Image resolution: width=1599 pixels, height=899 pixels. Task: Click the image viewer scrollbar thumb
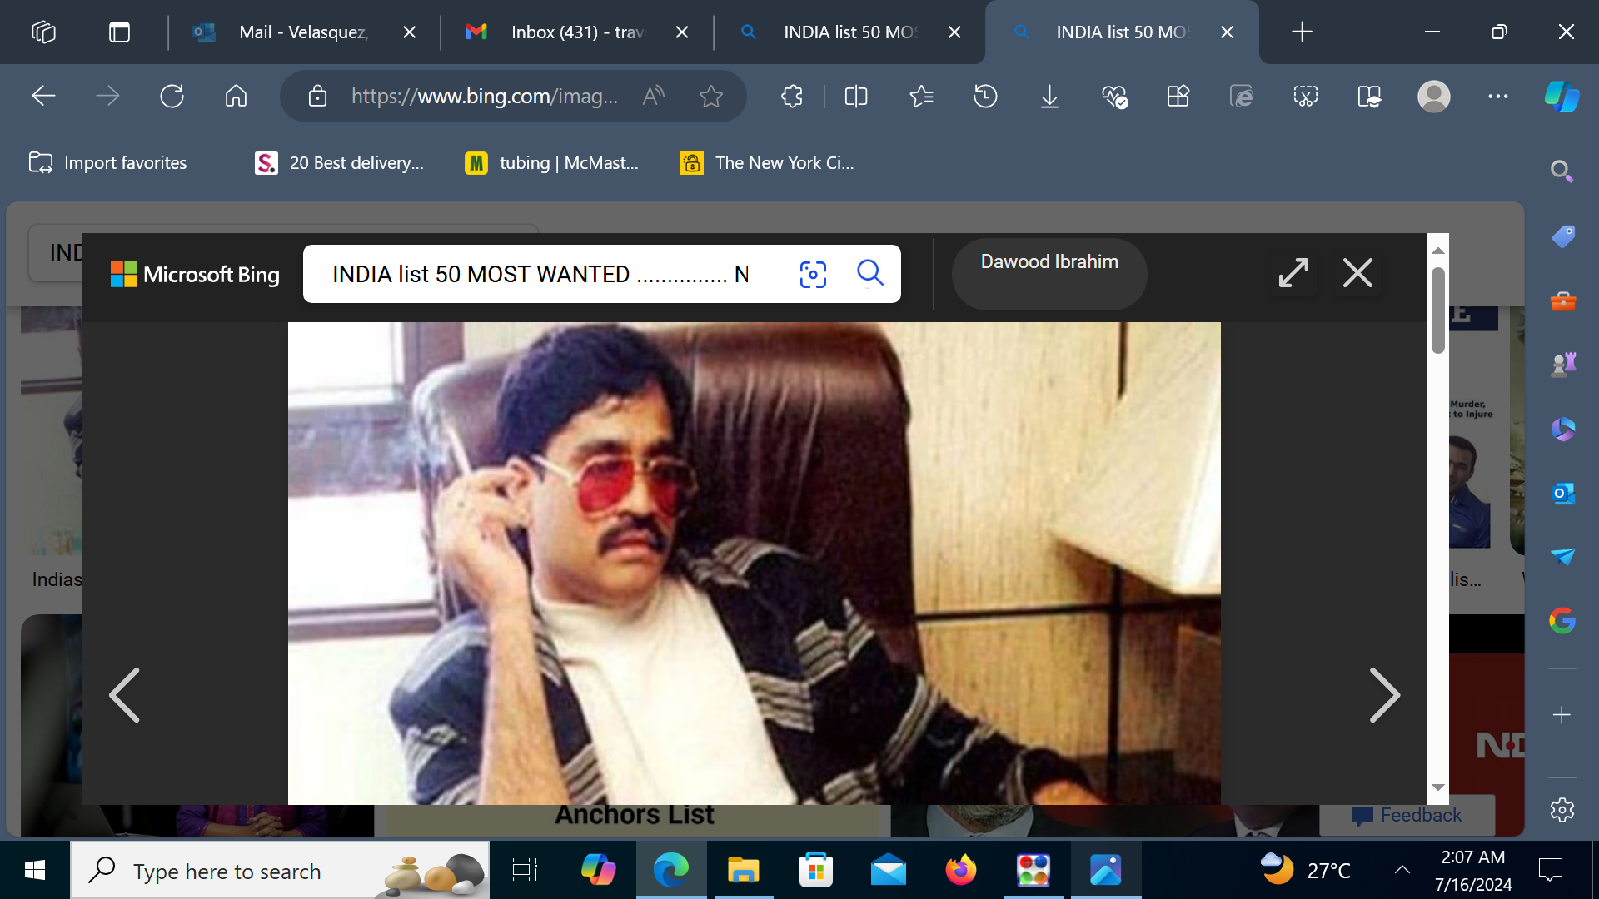pyautogui.click(x=1438, y=310)
